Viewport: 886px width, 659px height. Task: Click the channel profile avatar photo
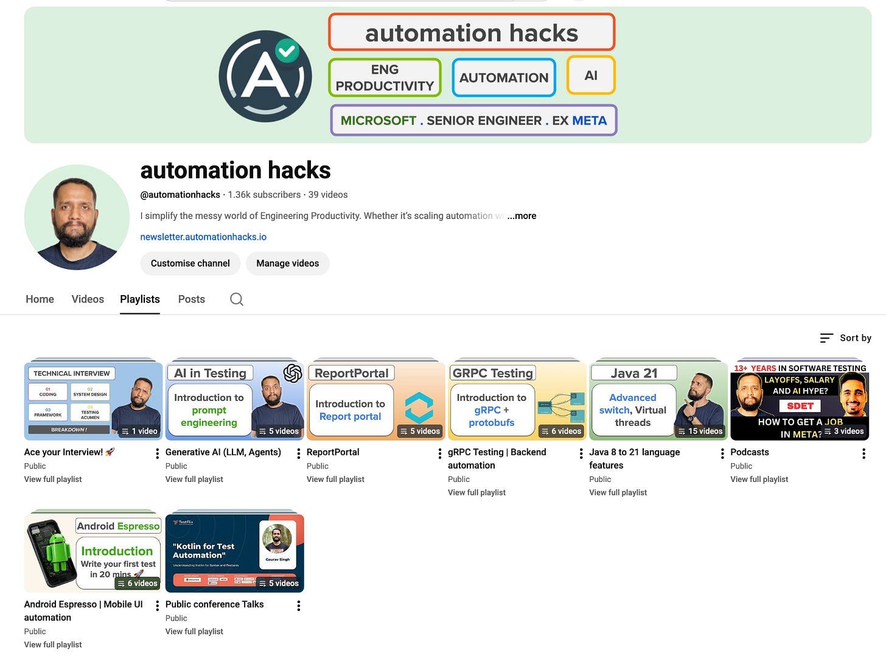[77, 217]
